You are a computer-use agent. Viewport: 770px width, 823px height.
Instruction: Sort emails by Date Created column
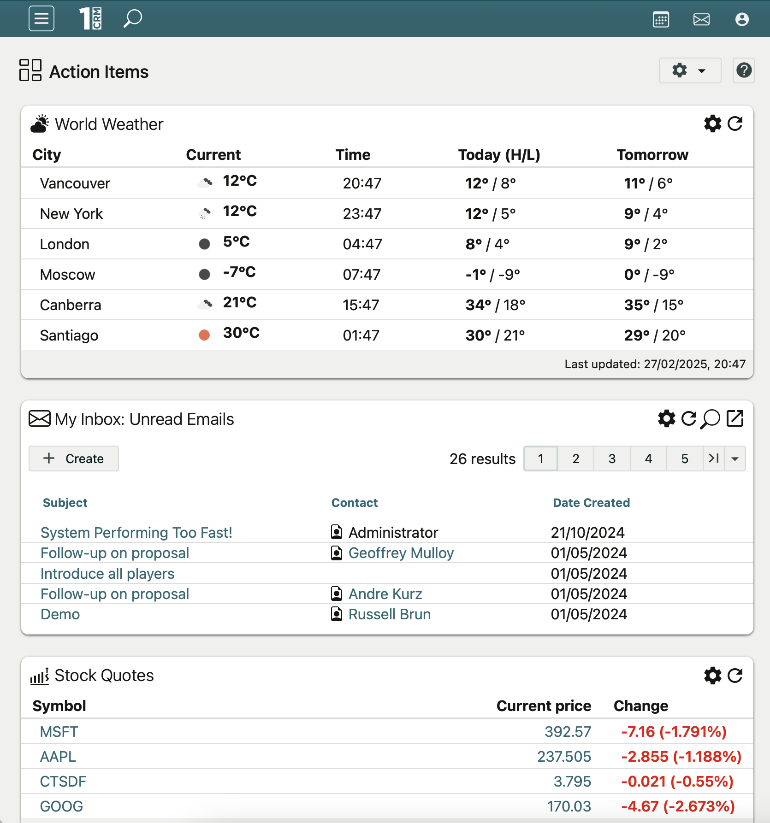pyautogui.click(x=591, y=503)
